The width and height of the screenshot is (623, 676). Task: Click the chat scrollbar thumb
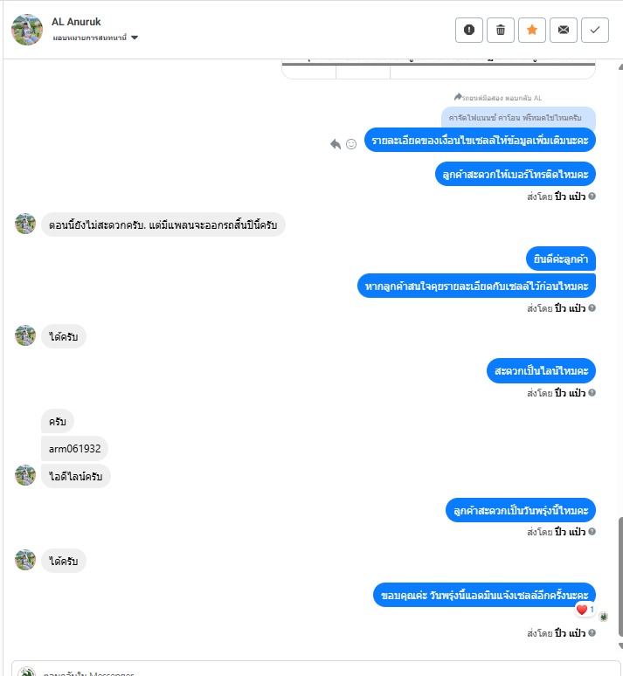coord(620,576)
